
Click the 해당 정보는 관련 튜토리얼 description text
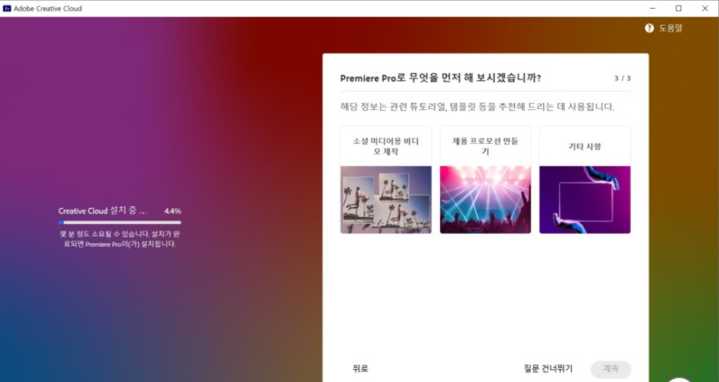coord(477,107)
